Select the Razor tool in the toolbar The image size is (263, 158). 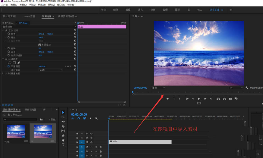[x=63, y=126]
